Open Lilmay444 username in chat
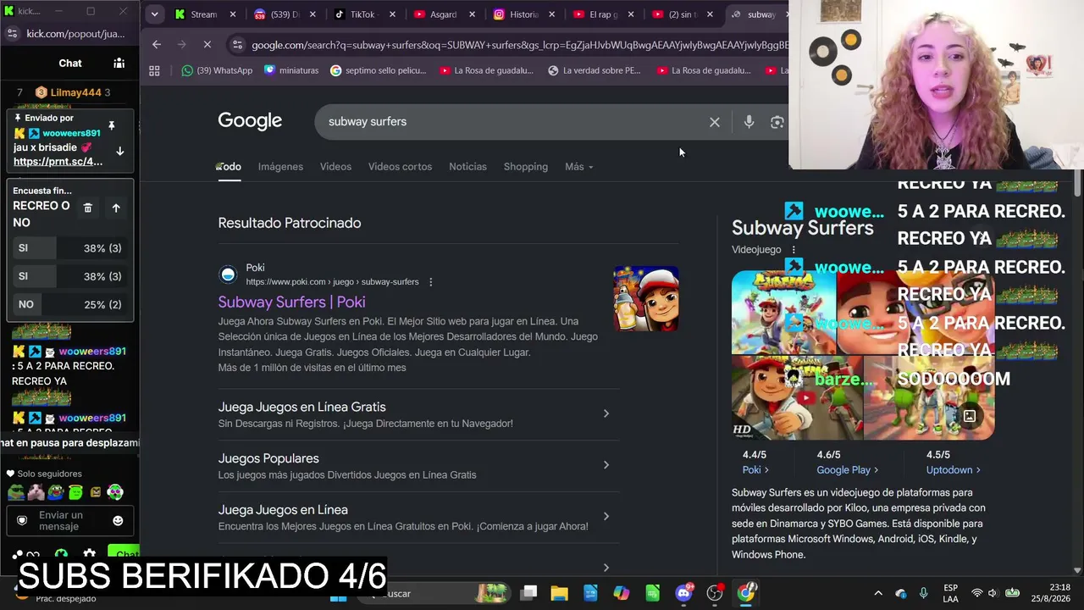 [75, 92]
